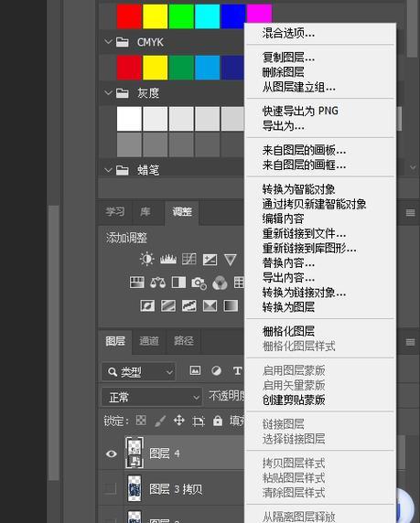Click the swatches panel vertical scrollbar
The height and width of the screenshot is (523, 420).
[413, 28]
